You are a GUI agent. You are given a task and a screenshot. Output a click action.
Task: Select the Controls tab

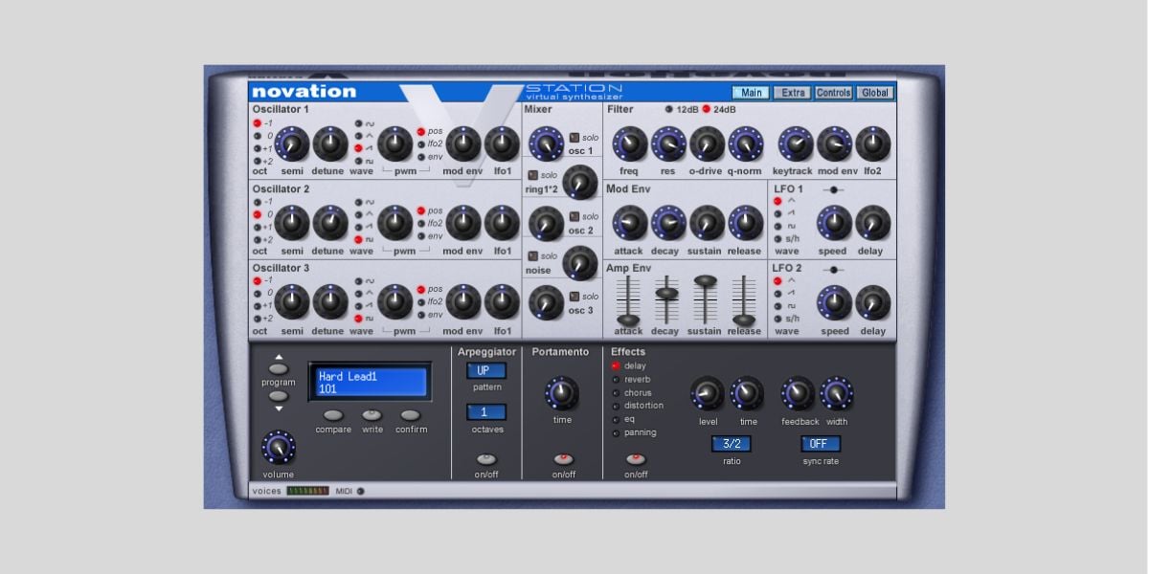pos(833,93)
